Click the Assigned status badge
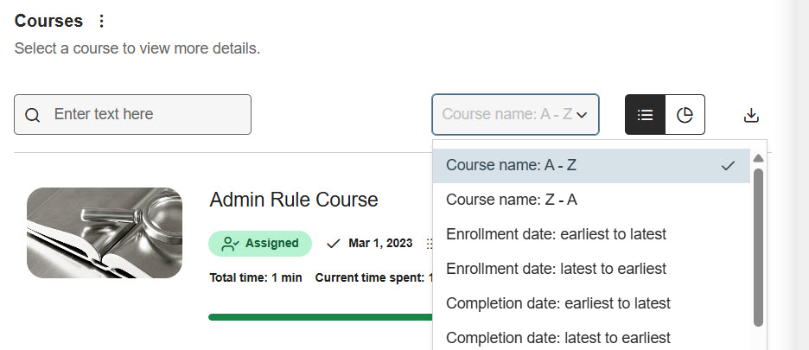Screen dimensions: 809x350 (x=260, y=244)
